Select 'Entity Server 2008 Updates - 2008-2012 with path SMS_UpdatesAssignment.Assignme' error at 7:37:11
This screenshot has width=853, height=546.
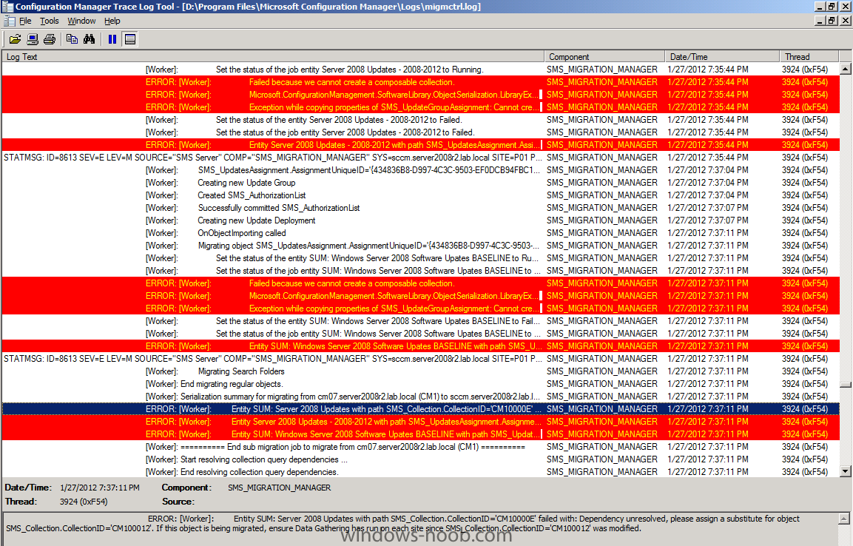(420, 422)
